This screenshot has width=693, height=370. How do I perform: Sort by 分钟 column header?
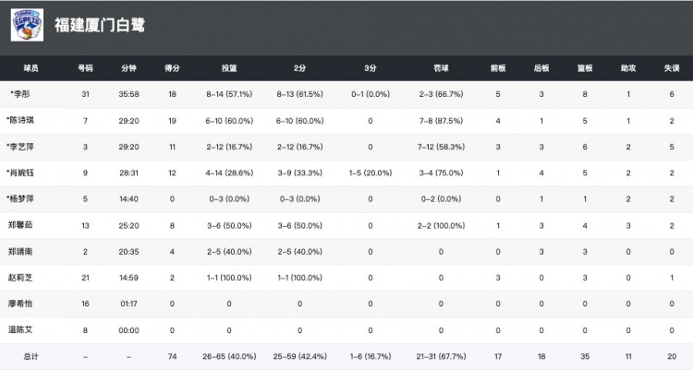tap(128, 68)
